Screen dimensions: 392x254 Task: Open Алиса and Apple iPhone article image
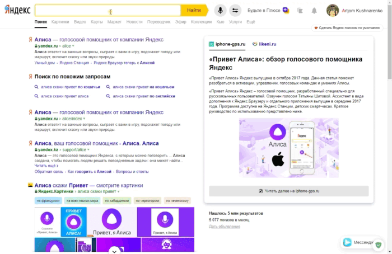point(289,148)
